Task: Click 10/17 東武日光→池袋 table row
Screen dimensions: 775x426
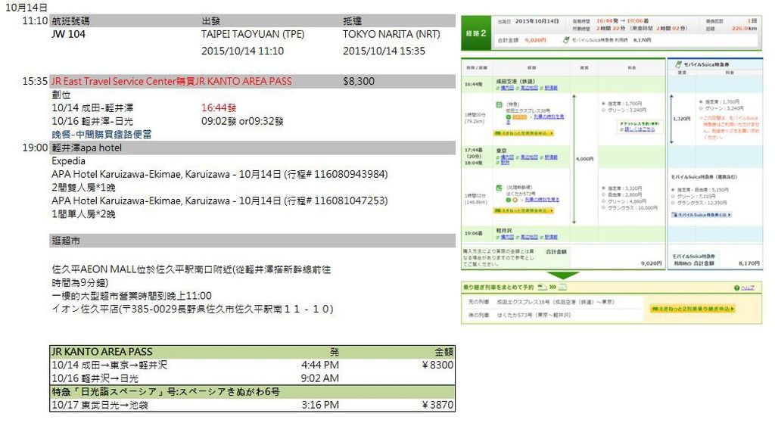Action: (x=252, y=406)
